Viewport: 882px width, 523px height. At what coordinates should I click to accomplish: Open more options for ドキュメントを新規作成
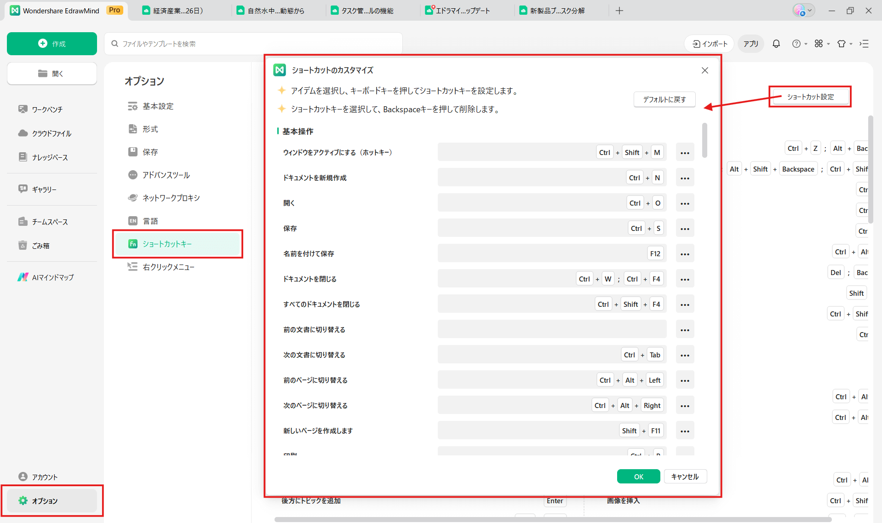click(685, 178)
